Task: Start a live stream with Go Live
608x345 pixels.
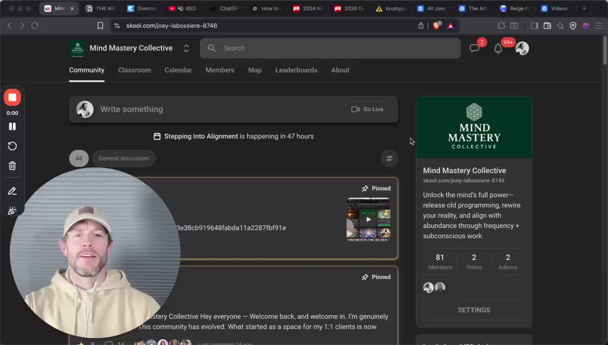Action: pyautogui.click(x=367, y=109)
